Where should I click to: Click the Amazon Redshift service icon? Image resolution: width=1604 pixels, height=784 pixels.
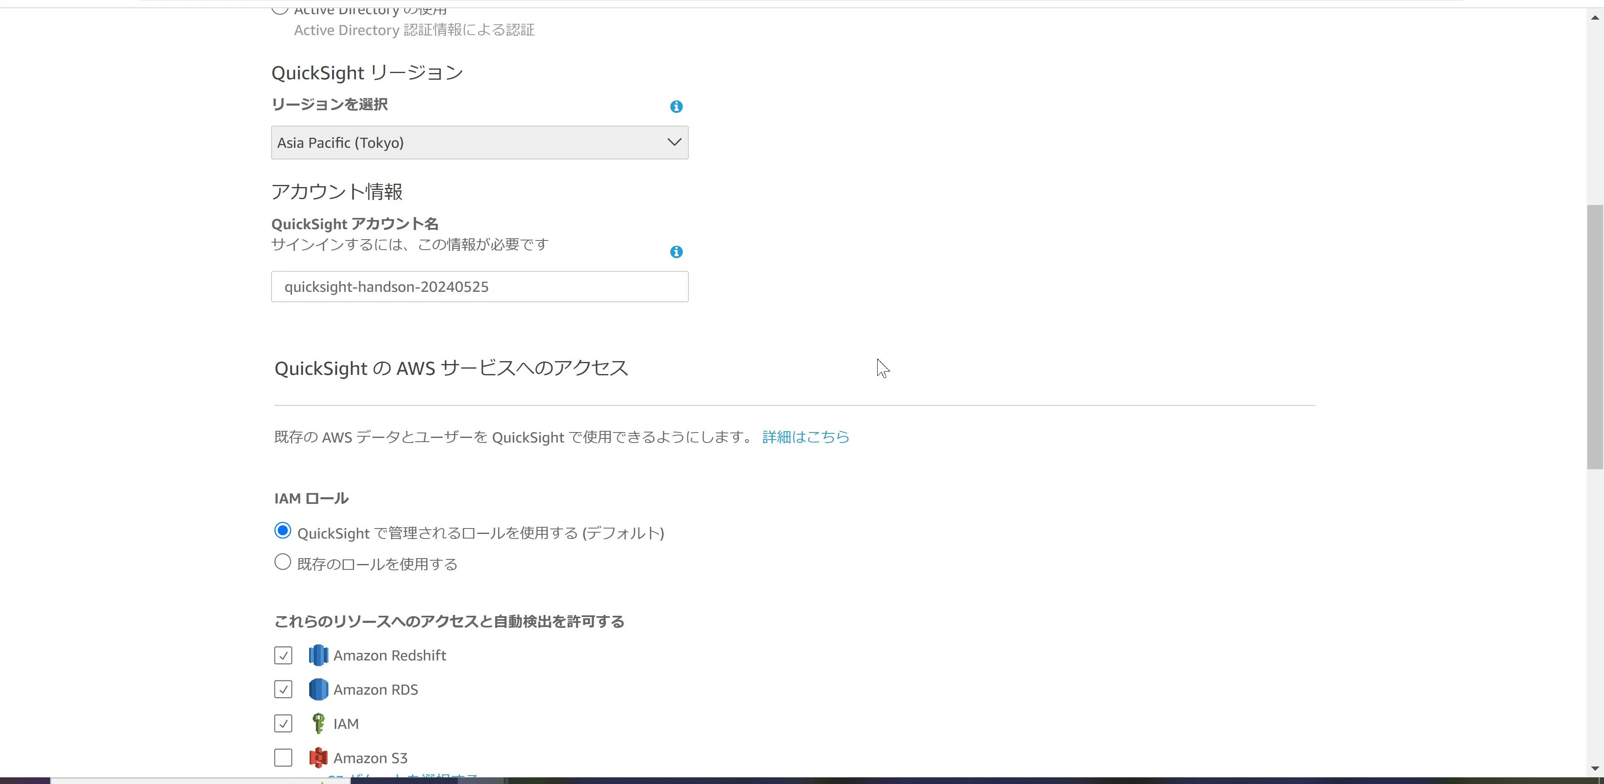click(x=318, y=655)
